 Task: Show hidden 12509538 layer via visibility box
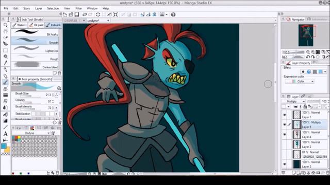click(x=285, y=154)
